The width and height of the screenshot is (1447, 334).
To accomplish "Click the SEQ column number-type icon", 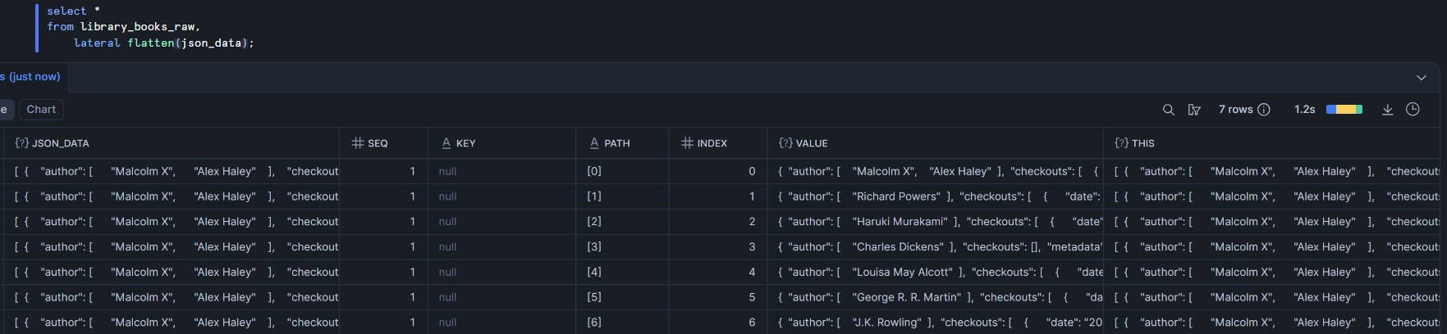I will click(358, 143).
